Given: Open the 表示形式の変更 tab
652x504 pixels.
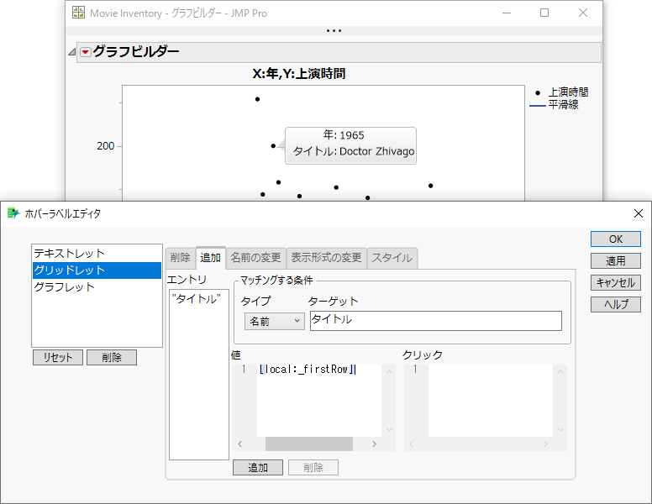Looking at the screenshot, I should coord(326,258).
